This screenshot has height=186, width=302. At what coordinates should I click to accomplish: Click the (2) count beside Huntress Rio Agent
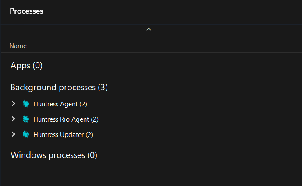point(95,119)
